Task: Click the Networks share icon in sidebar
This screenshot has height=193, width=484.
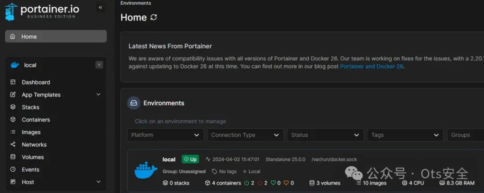Action: (x=13, y=144)
